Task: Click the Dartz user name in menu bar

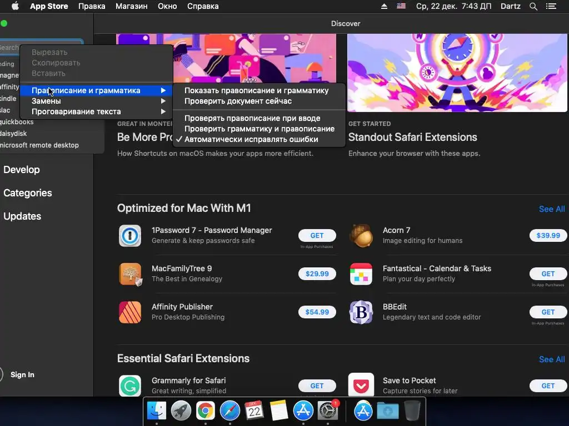Action: [510, 6]
